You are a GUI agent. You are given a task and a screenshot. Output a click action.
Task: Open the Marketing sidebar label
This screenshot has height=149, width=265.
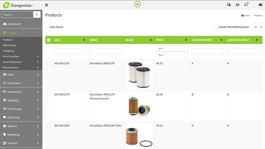[x=13, y=135]
